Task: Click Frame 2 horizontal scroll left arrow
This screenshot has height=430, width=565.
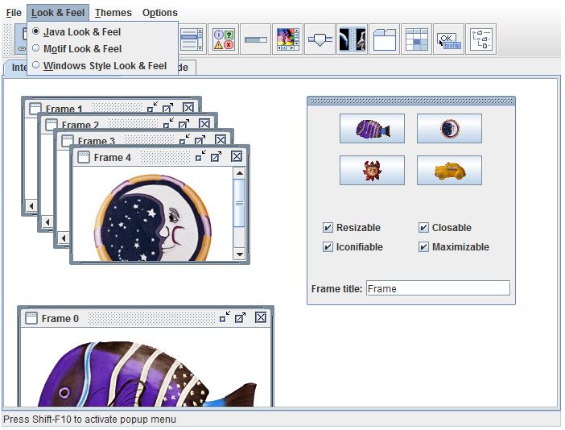Action: coord(47,221)
